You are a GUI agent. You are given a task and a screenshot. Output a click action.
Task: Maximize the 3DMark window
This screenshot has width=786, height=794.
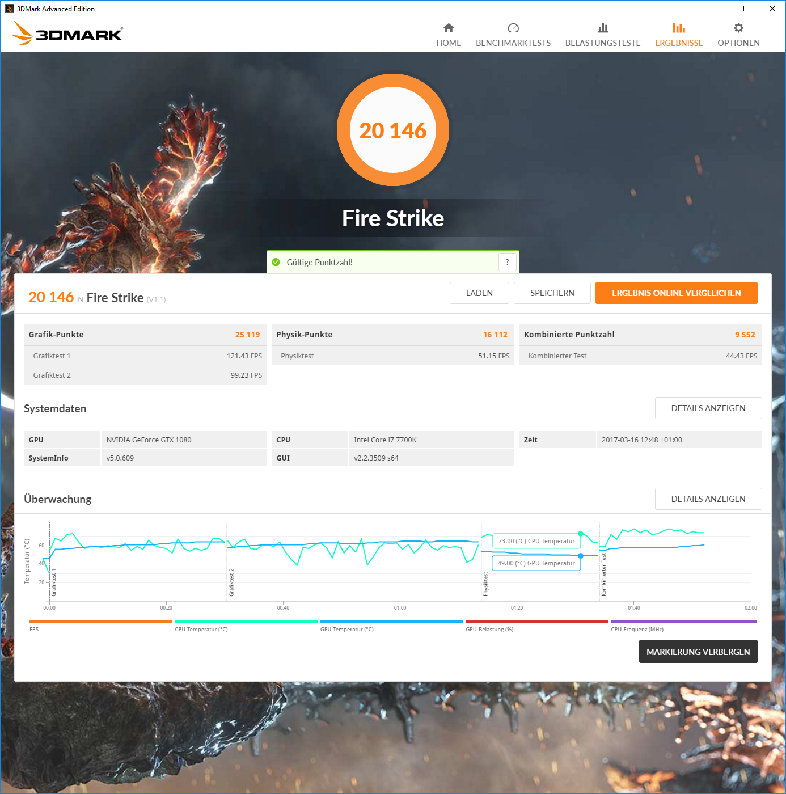coord(746,9)
